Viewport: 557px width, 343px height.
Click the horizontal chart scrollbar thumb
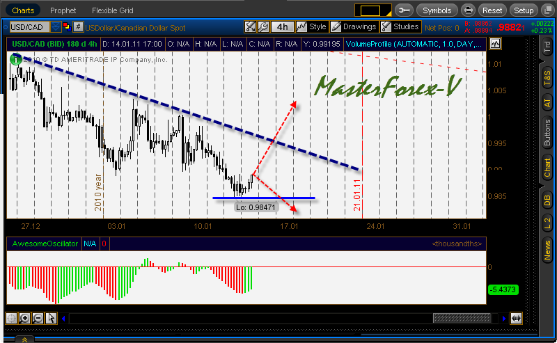(x=462, y=319)
